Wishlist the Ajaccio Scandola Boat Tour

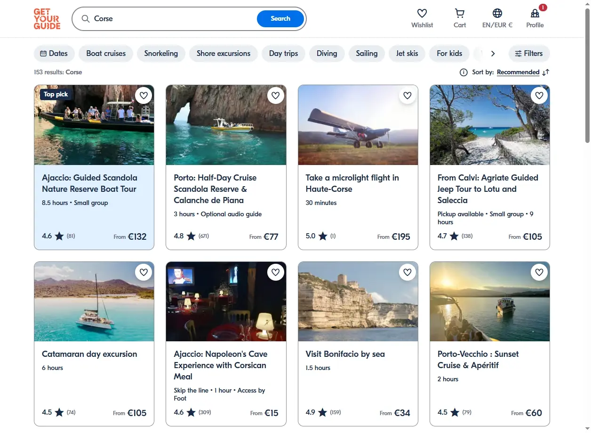(144, 95)
